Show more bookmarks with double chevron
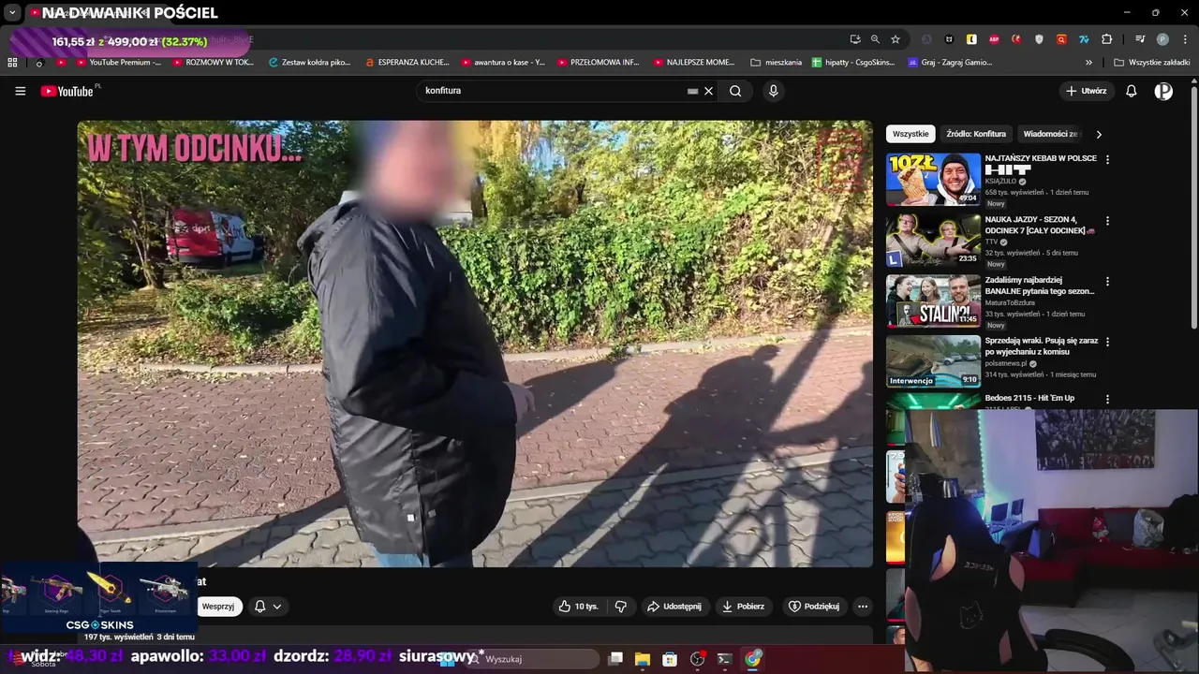 pyautogui.click(x=1088, y=63)
